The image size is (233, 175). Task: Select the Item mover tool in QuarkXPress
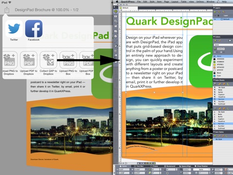tap(116, 11)
